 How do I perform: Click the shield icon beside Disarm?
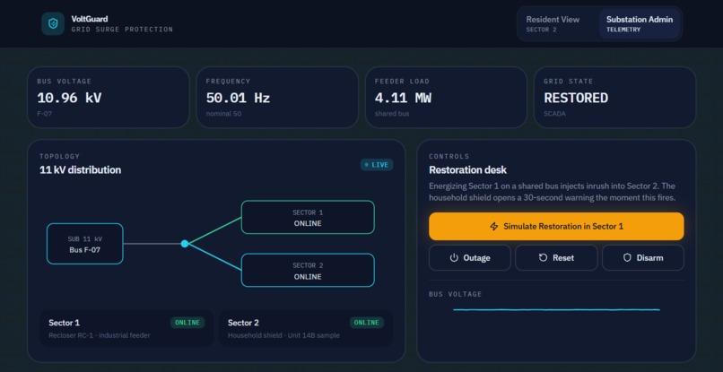click(x=627, y=257)
